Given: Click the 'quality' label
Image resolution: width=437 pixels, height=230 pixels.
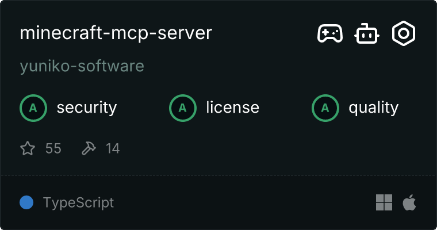Looking at the screenshot, I should tap(373, 108).
